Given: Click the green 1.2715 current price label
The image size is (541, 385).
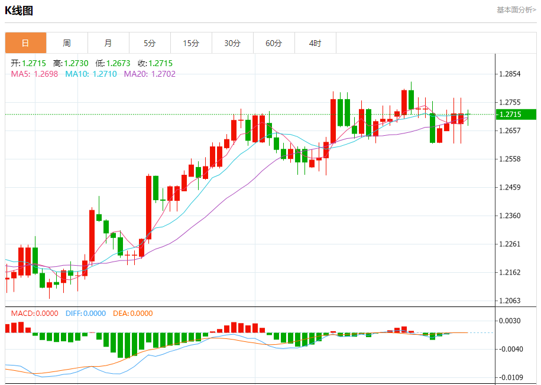Looking at the screenshot, I should coord(516,115).
